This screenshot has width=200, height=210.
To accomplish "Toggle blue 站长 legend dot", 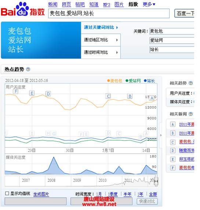I will click(145, 81).
